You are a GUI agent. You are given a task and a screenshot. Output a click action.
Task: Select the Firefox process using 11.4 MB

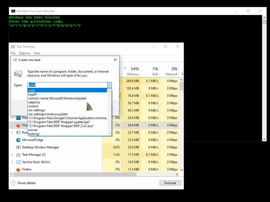(x=94, y=169)
